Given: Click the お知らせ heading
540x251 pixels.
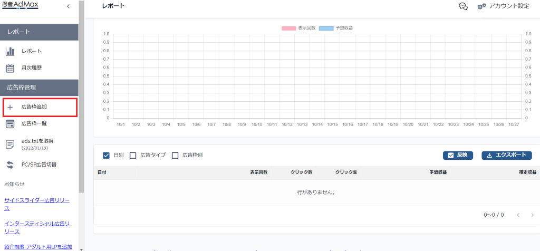Looking at the screenshot, I should click(14, 184).
